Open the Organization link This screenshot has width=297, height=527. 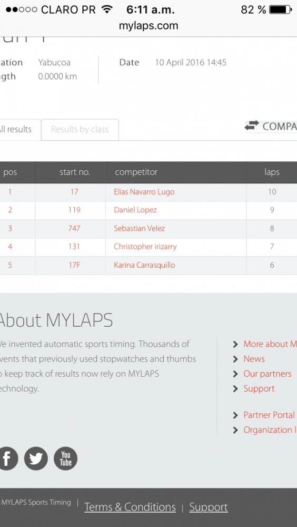tap(270, 430)
